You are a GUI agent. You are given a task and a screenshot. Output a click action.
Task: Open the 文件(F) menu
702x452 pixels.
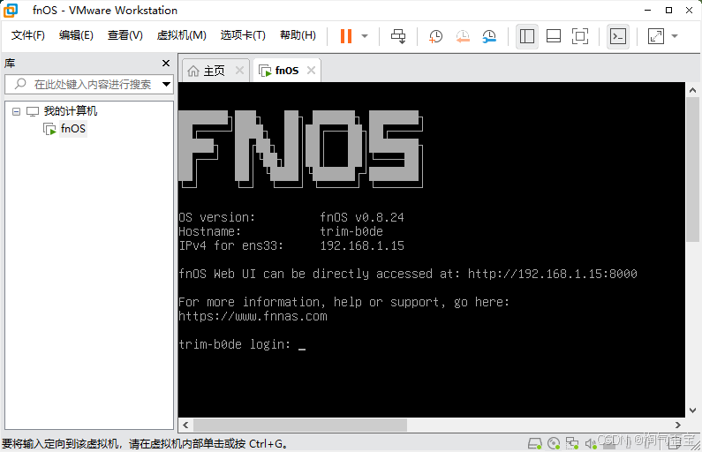pyautogui.click(x=27, y=35)
